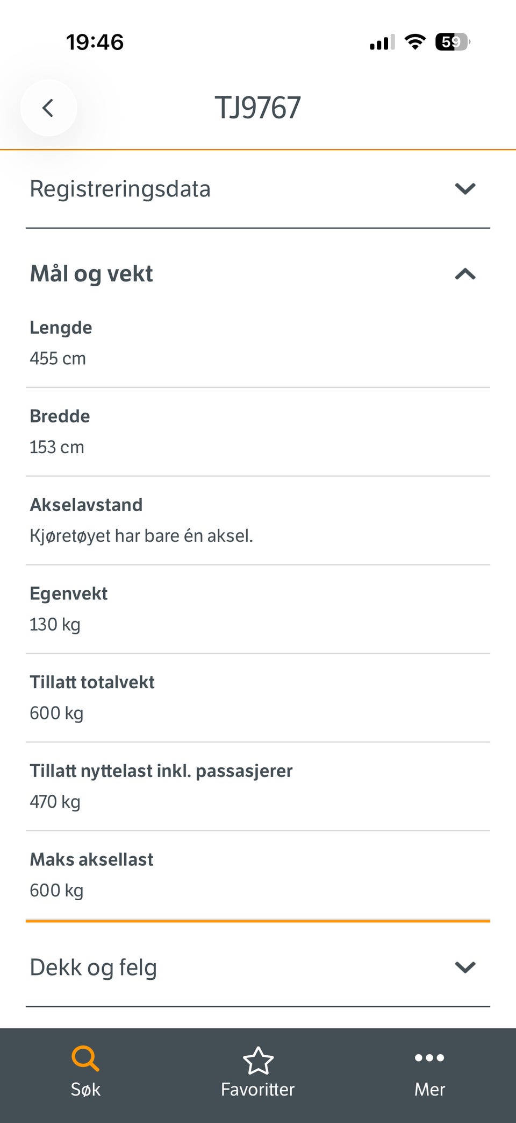Screen dimensions: 516x1123
Task: Tap the Wi-Fi status icon
Action: click(x=414, y=41)
